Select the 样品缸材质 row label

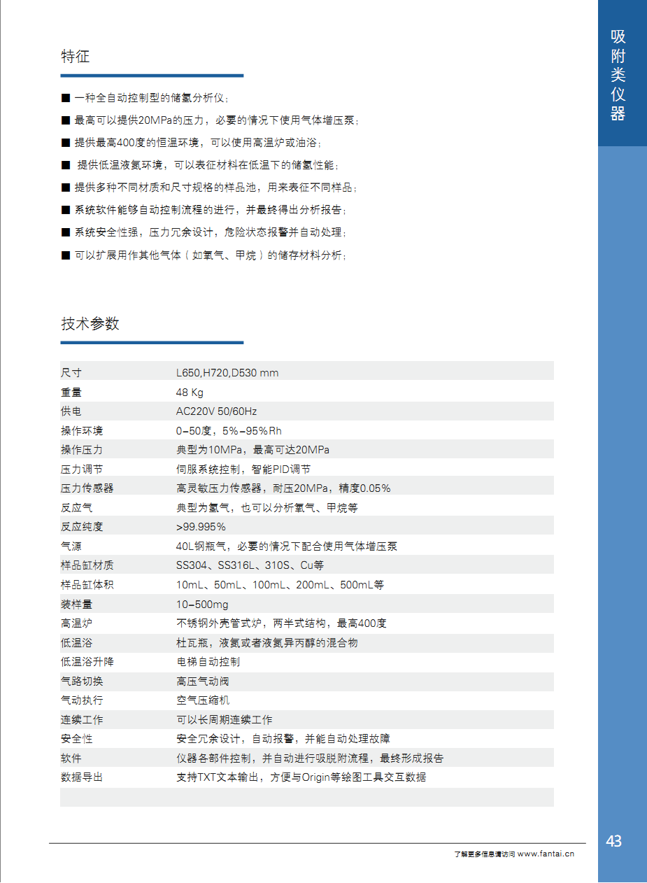click(87, 565)
